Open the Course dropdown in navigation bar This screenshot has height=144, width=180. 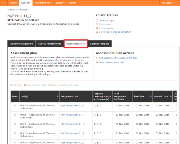(x=26, y=3)
